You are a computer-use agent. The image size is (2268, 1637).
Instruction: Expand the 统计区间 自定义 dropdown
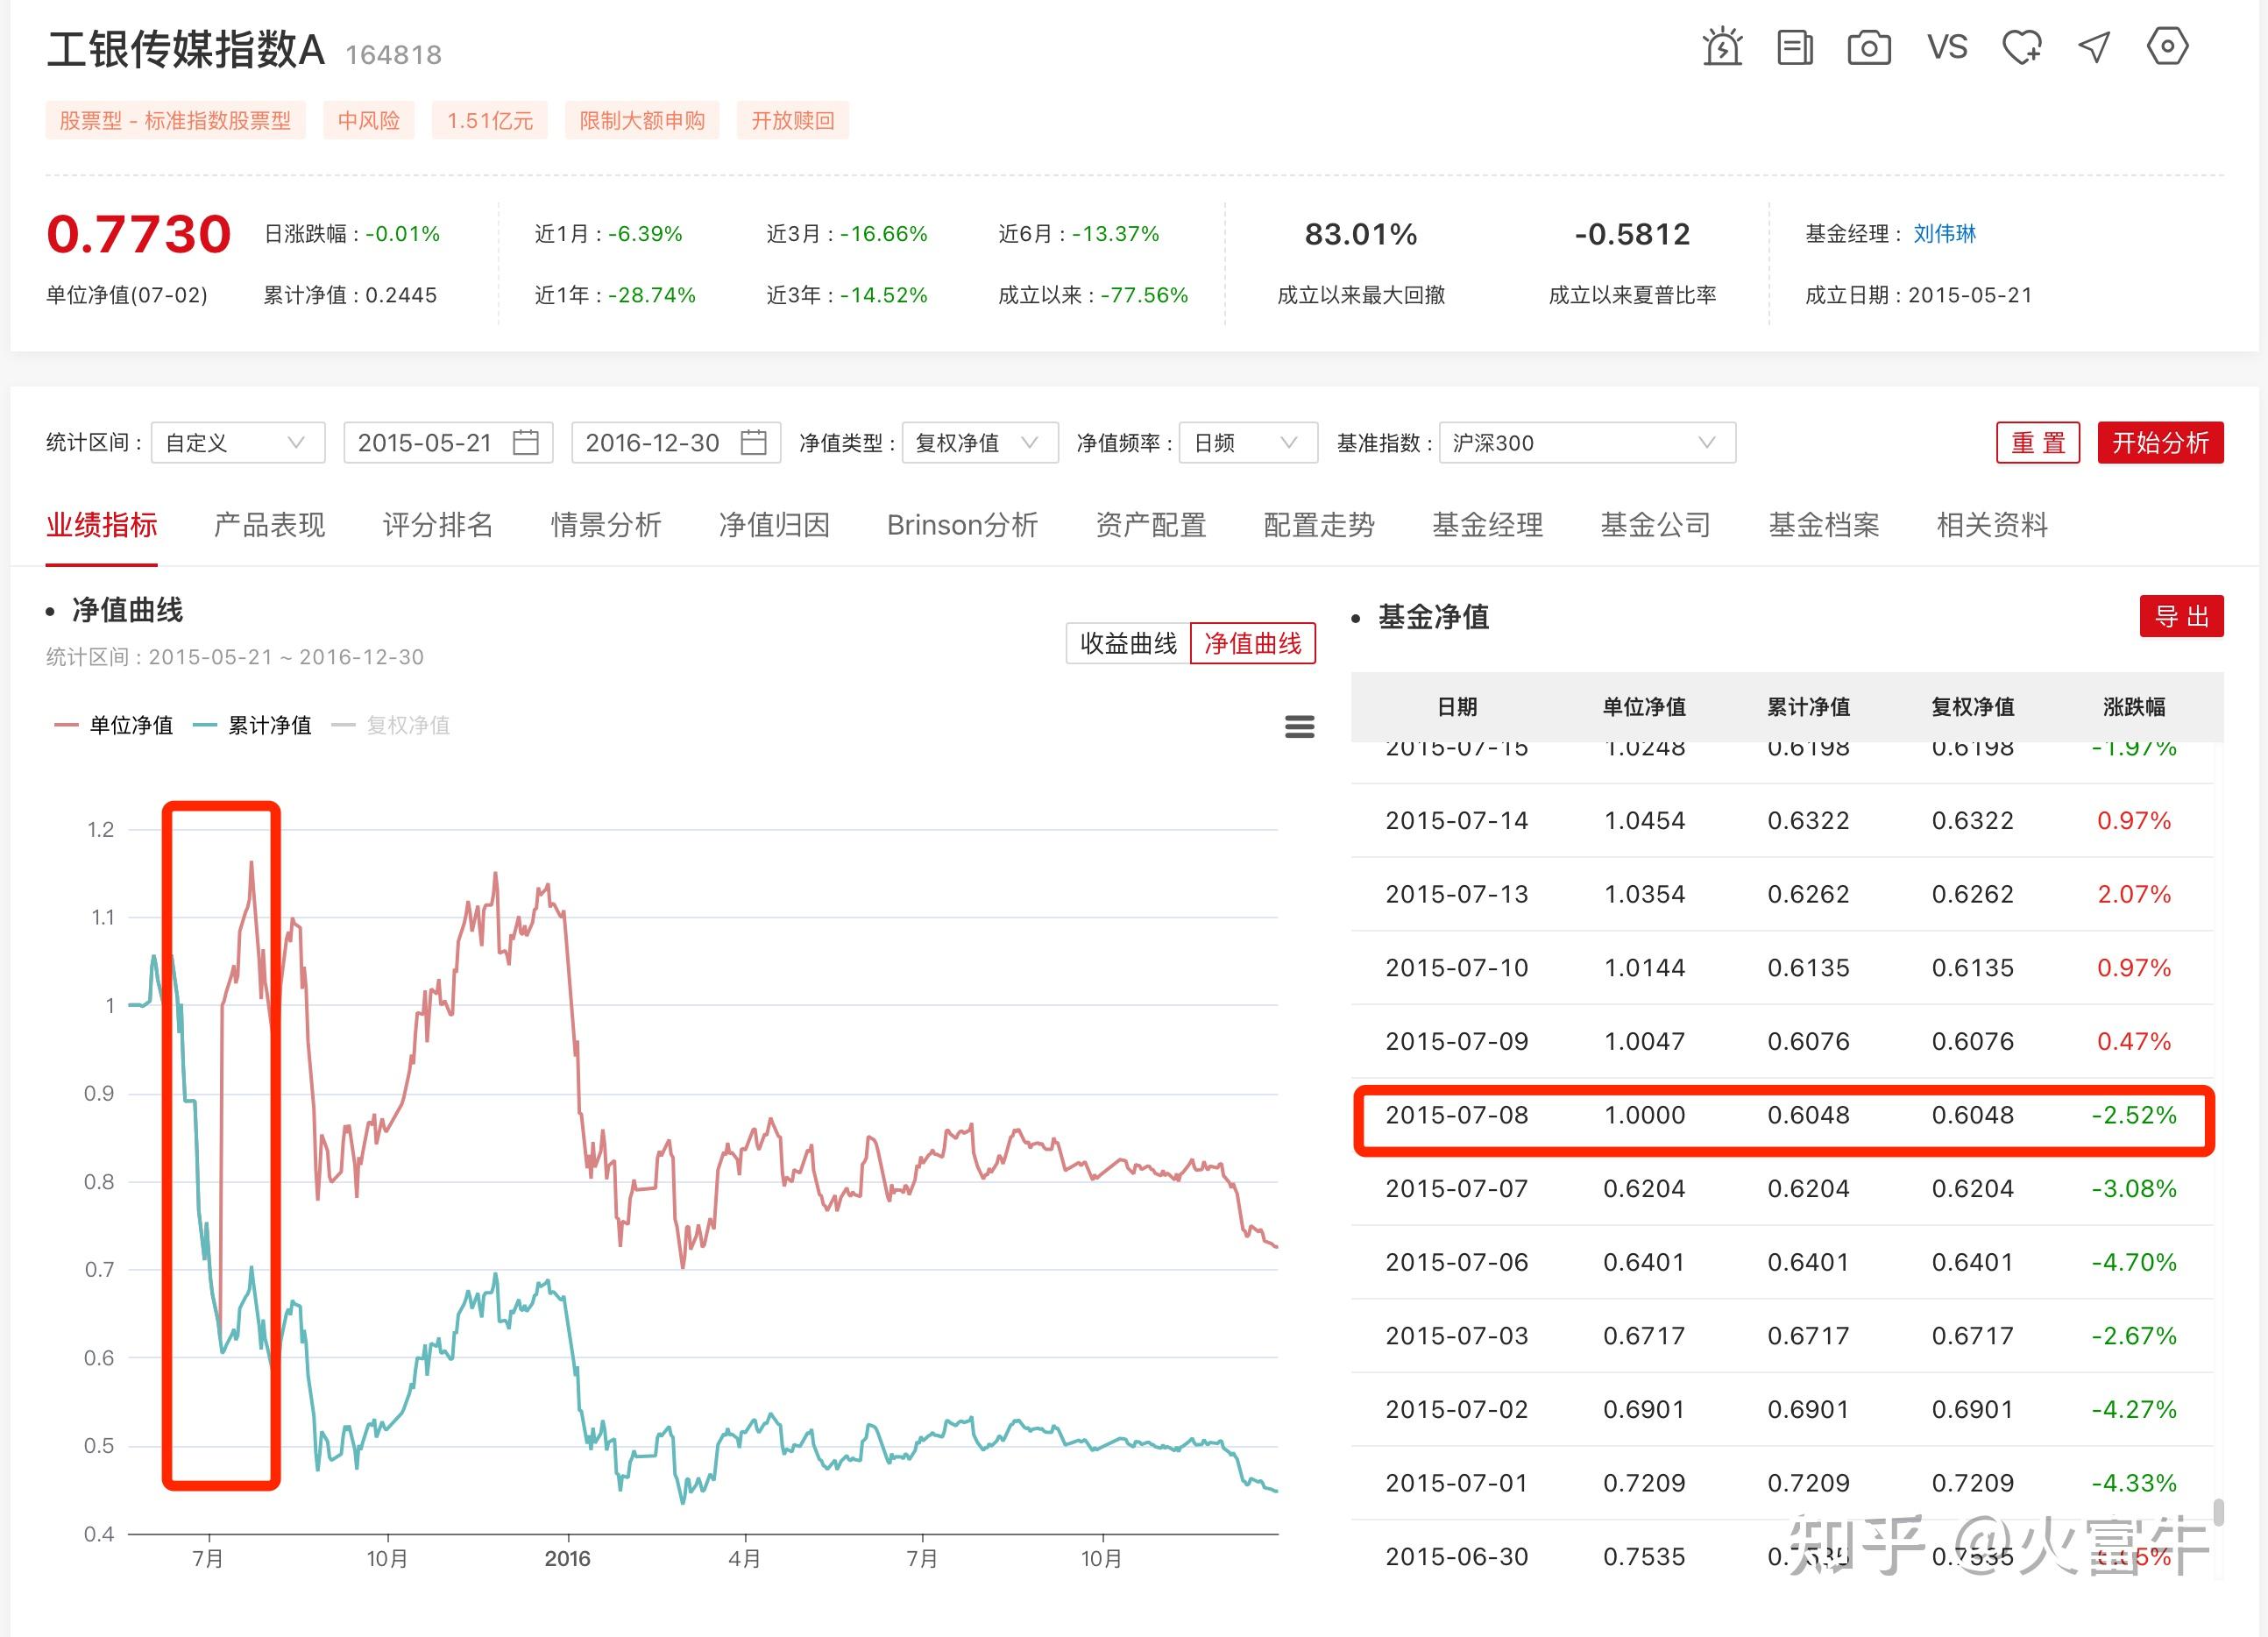coord(237,442)
